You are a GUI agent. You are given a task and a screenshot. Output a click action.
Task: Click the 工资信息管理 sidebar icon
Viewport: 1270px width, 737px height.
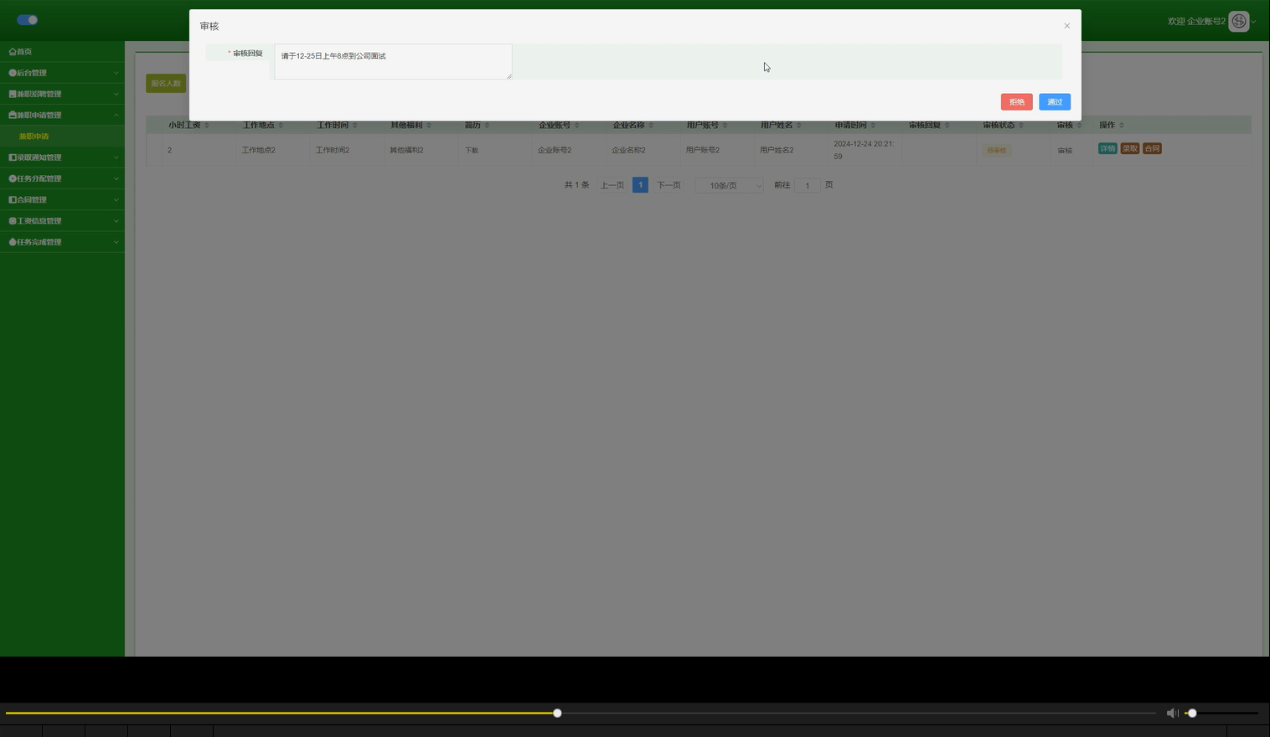click(x=13, y=220)
